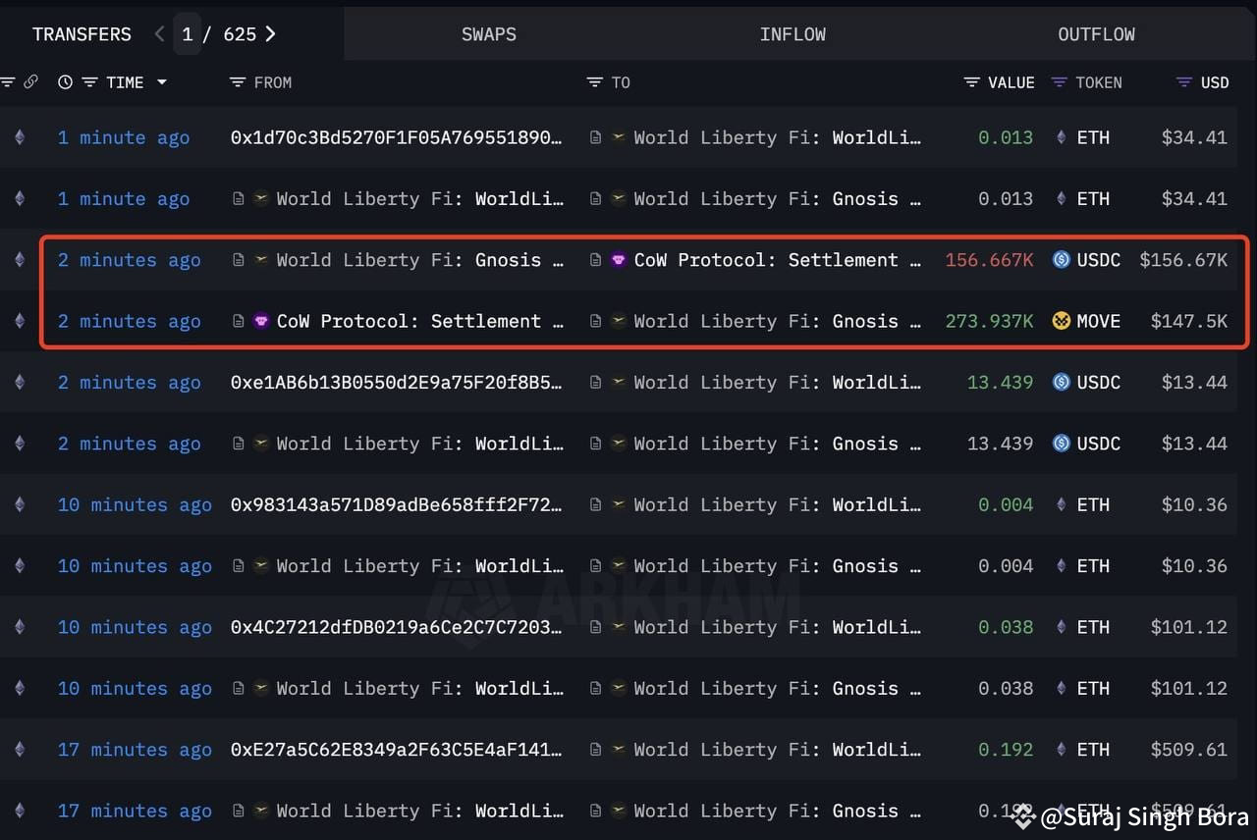Click the Ethereum chain icon starting the 0xe1AB6b13 row
Screen dimensions: 1257x840
coord(19,383)
